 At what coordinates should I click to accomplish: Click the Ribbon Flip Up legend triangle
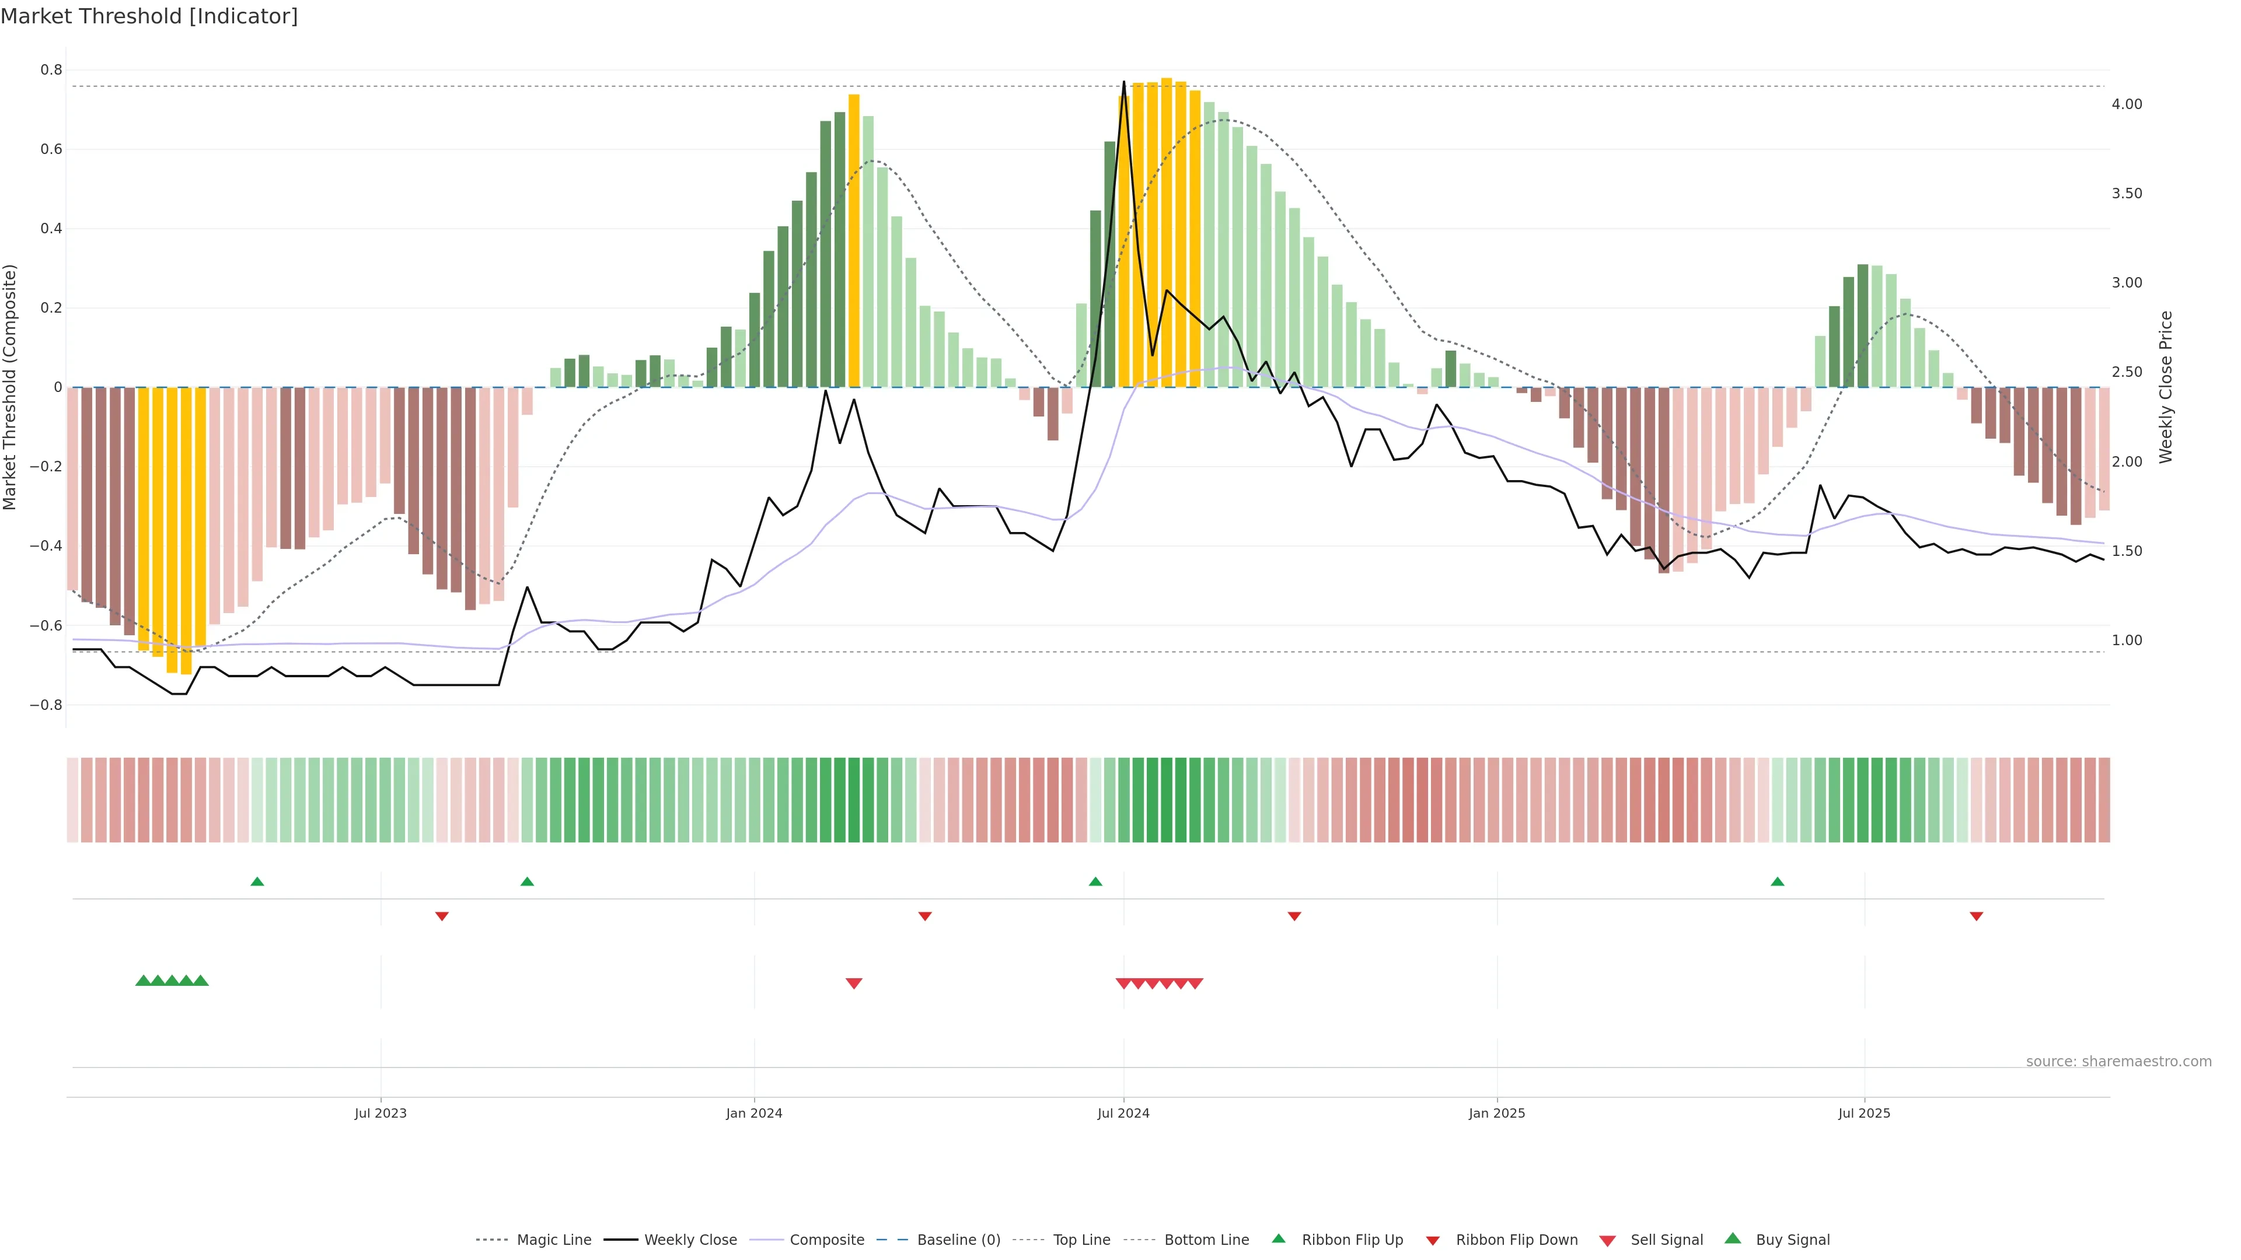pos(1278,1238)
